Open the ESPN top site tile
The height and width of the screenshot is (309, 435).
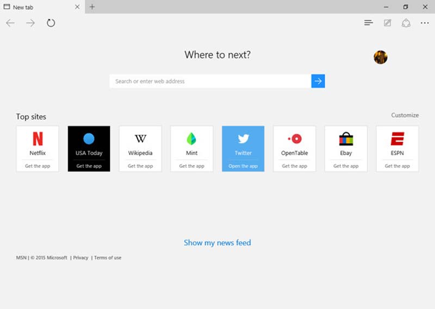pos(397,143)
